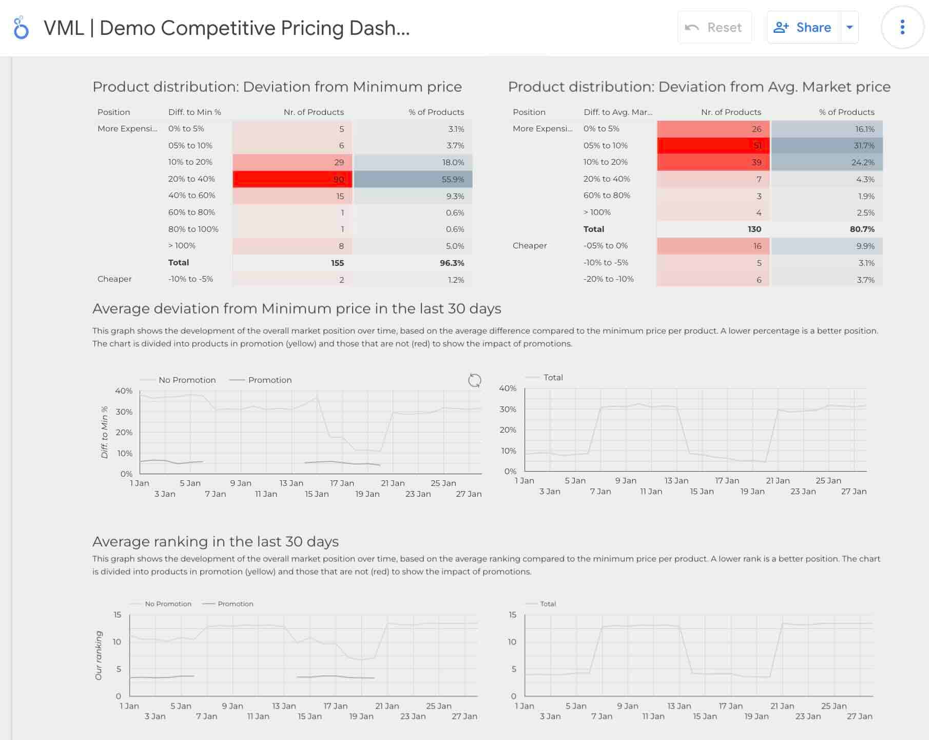The width and height of the screenshot is (929, 740).
Task: Click the refresh icon on the deviation chart
Action: coord(474,381)
